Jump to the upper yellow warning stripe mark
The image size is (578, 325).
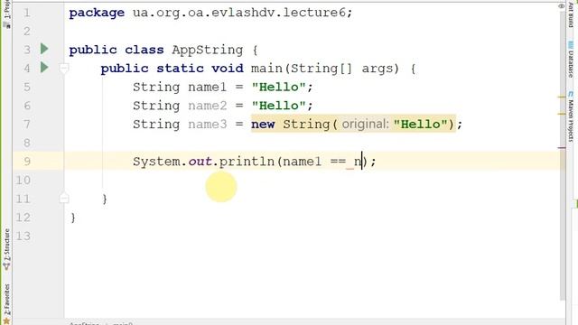562,97
